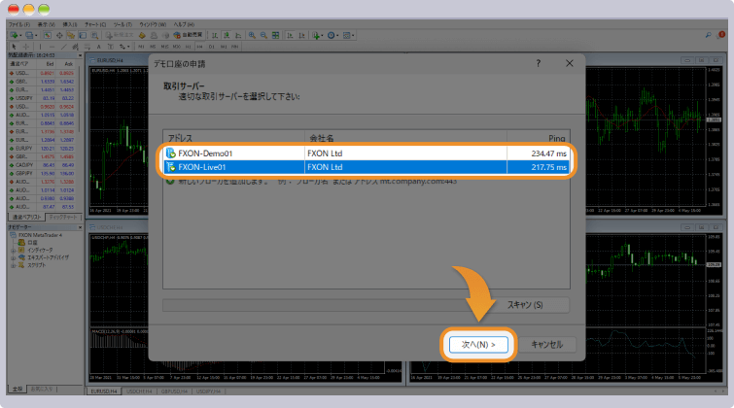Select the vertical line drawing tool

pos(40,47)
